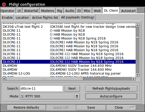This screenshot has width=145, height=112.
Task: Select the DL4MDW-12-LOG APRS historical log parser row
Action: [69, 74]
